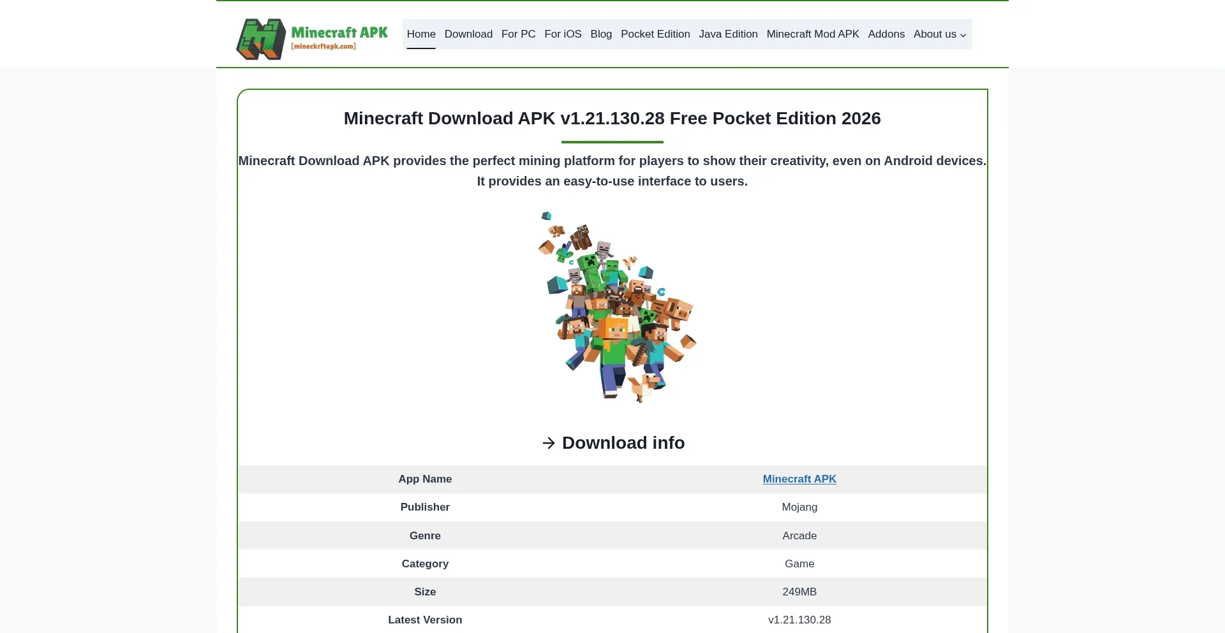Select the Download info heading
1225x633 pixels.
point(623,442)
